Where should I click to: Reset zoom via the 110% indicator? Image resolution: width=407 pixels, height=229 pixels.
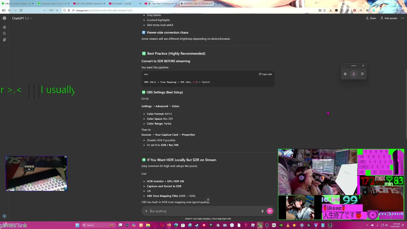pyautogui.click(x=51, y=10)
